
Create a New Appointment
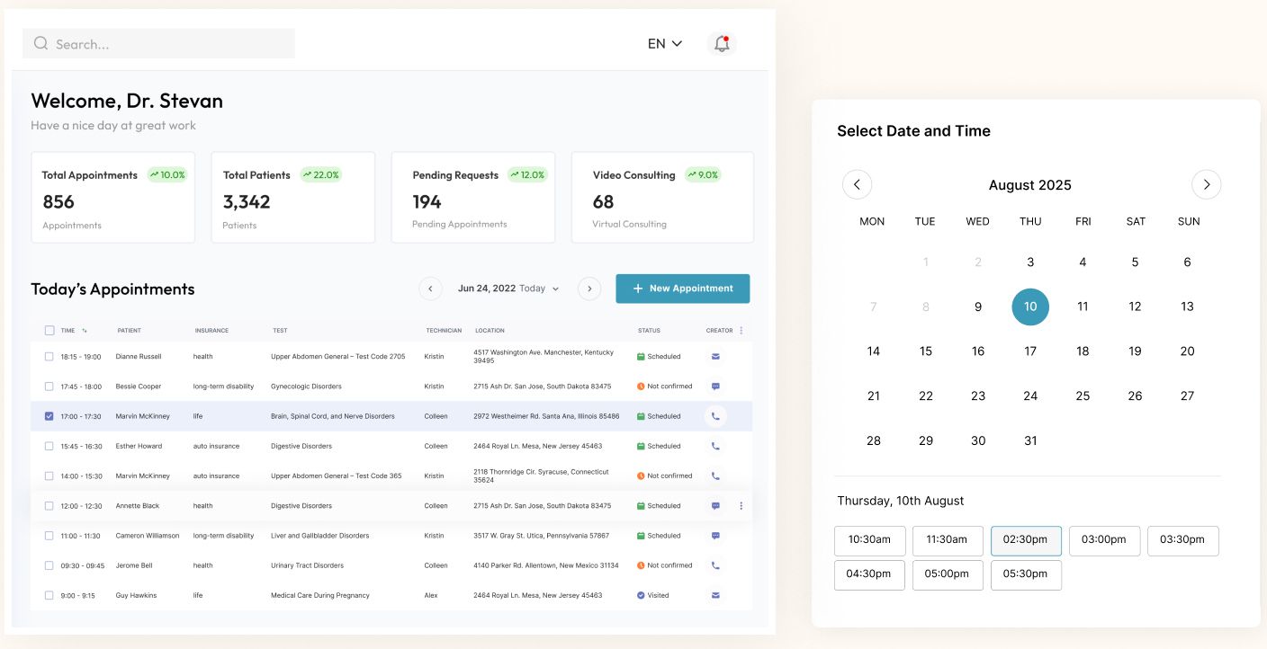coord(682,288)
